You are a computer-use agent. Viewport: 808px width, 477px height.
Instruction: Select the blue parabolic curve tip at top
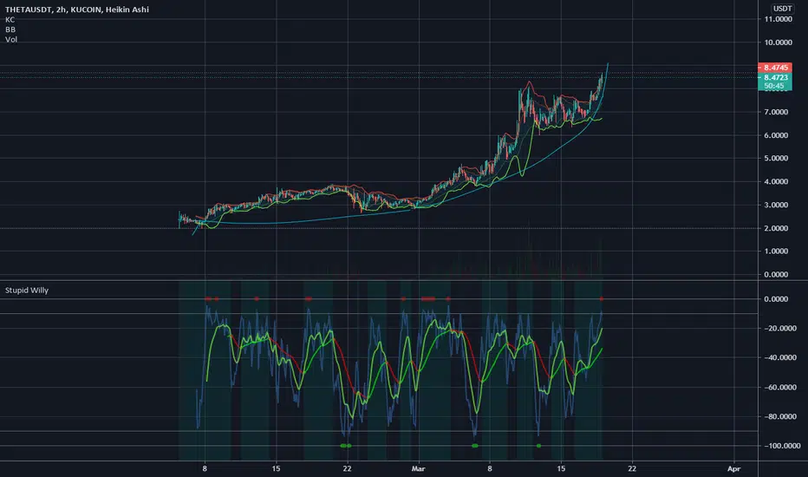(608, 66)
